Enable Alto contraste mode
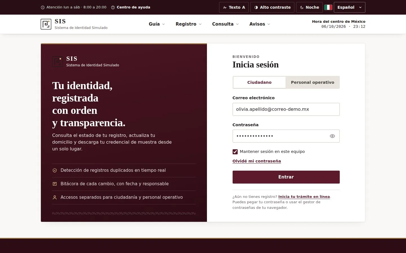Viewport: 406px width, 253px height. [x=272, y=7]
